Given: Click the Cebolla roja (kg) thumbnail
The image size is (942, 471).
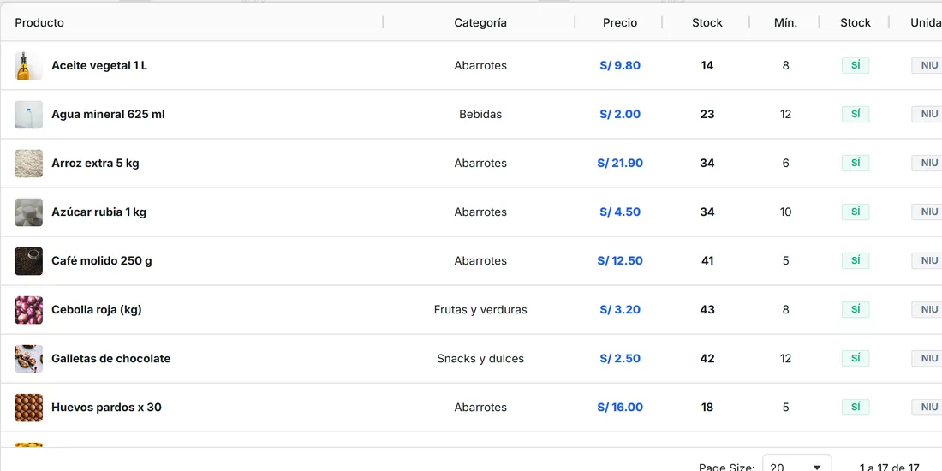Looking at the screenshot, I should (29, 310).
